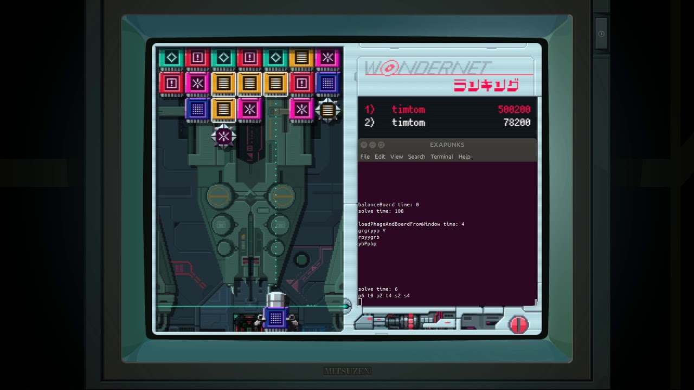
Task: Click the red power button below terminal
Action: (518, 324)
